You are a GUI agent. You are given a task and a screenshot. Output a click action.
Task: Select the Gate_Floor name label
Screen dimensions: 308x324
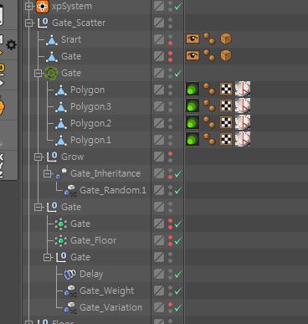[94, 240]
